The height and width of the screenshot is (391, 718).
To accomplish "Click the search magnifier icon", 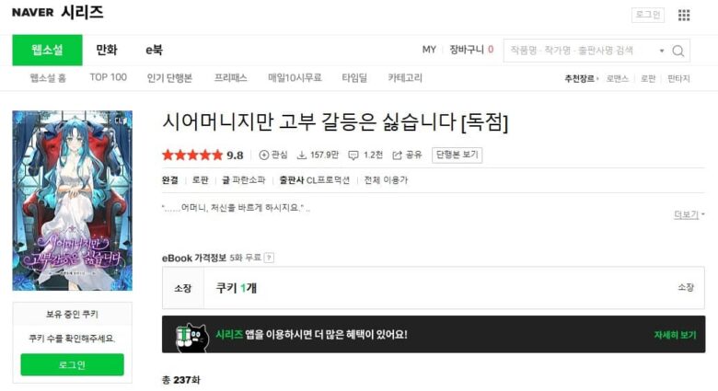I will 678,51.
